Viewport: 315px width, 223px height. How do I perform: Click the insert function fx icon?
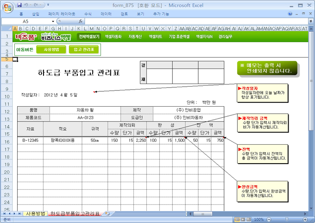[81, 21]
